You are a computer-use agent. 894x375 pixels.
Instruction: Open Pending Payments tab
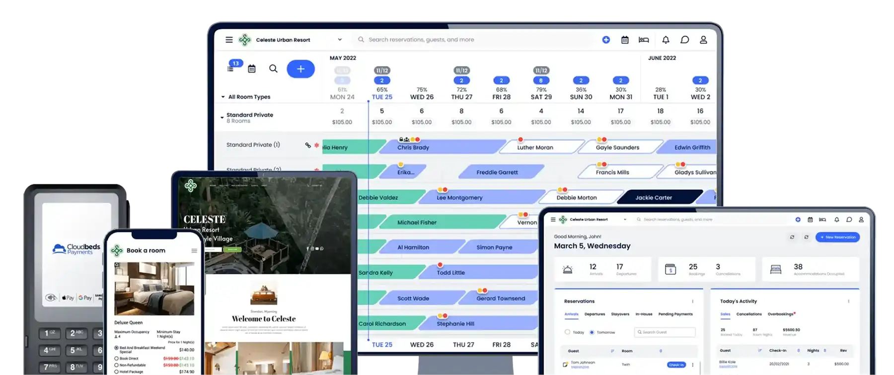coord(675,314)
